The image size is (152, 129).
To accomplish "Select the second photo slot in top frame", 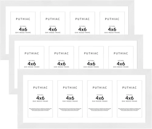I will [53, 23].
